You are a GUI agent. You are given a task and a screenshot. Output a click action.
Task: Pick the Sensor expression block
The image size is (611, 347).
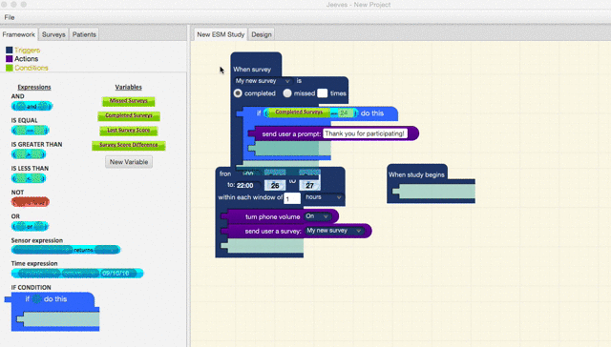click(x=66, y=250)
